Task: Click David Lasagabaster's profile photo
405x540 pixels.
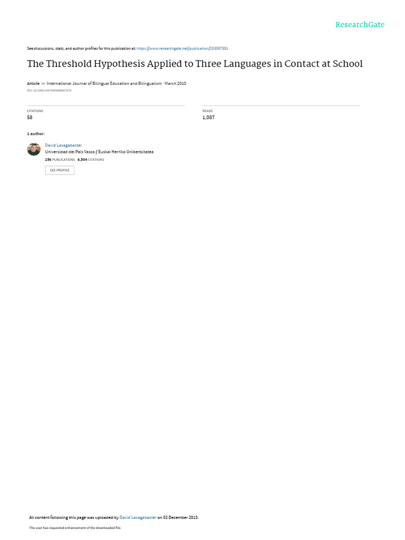Action: click(x=34, y=149)
